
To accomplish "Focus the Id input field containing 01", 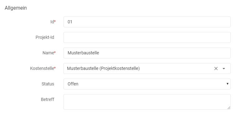I will [147, 22].
